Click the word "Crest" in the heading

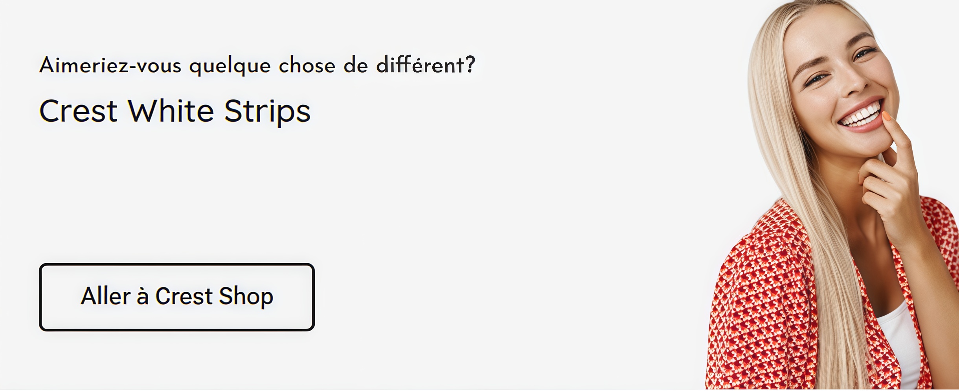point(78,111)
